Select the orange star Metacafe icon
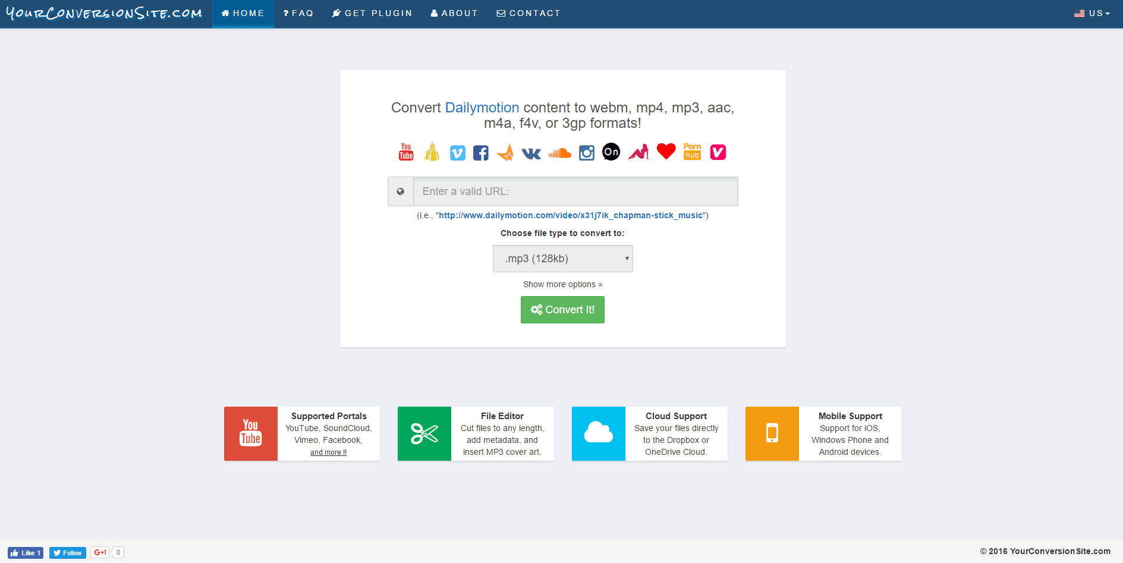The image size is (1123, 563). point(505,153)
